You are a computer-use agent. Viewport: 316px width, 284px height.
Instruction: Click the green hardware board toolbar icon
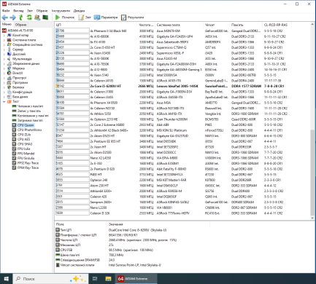pyautogui.click(x=45, y=17)
